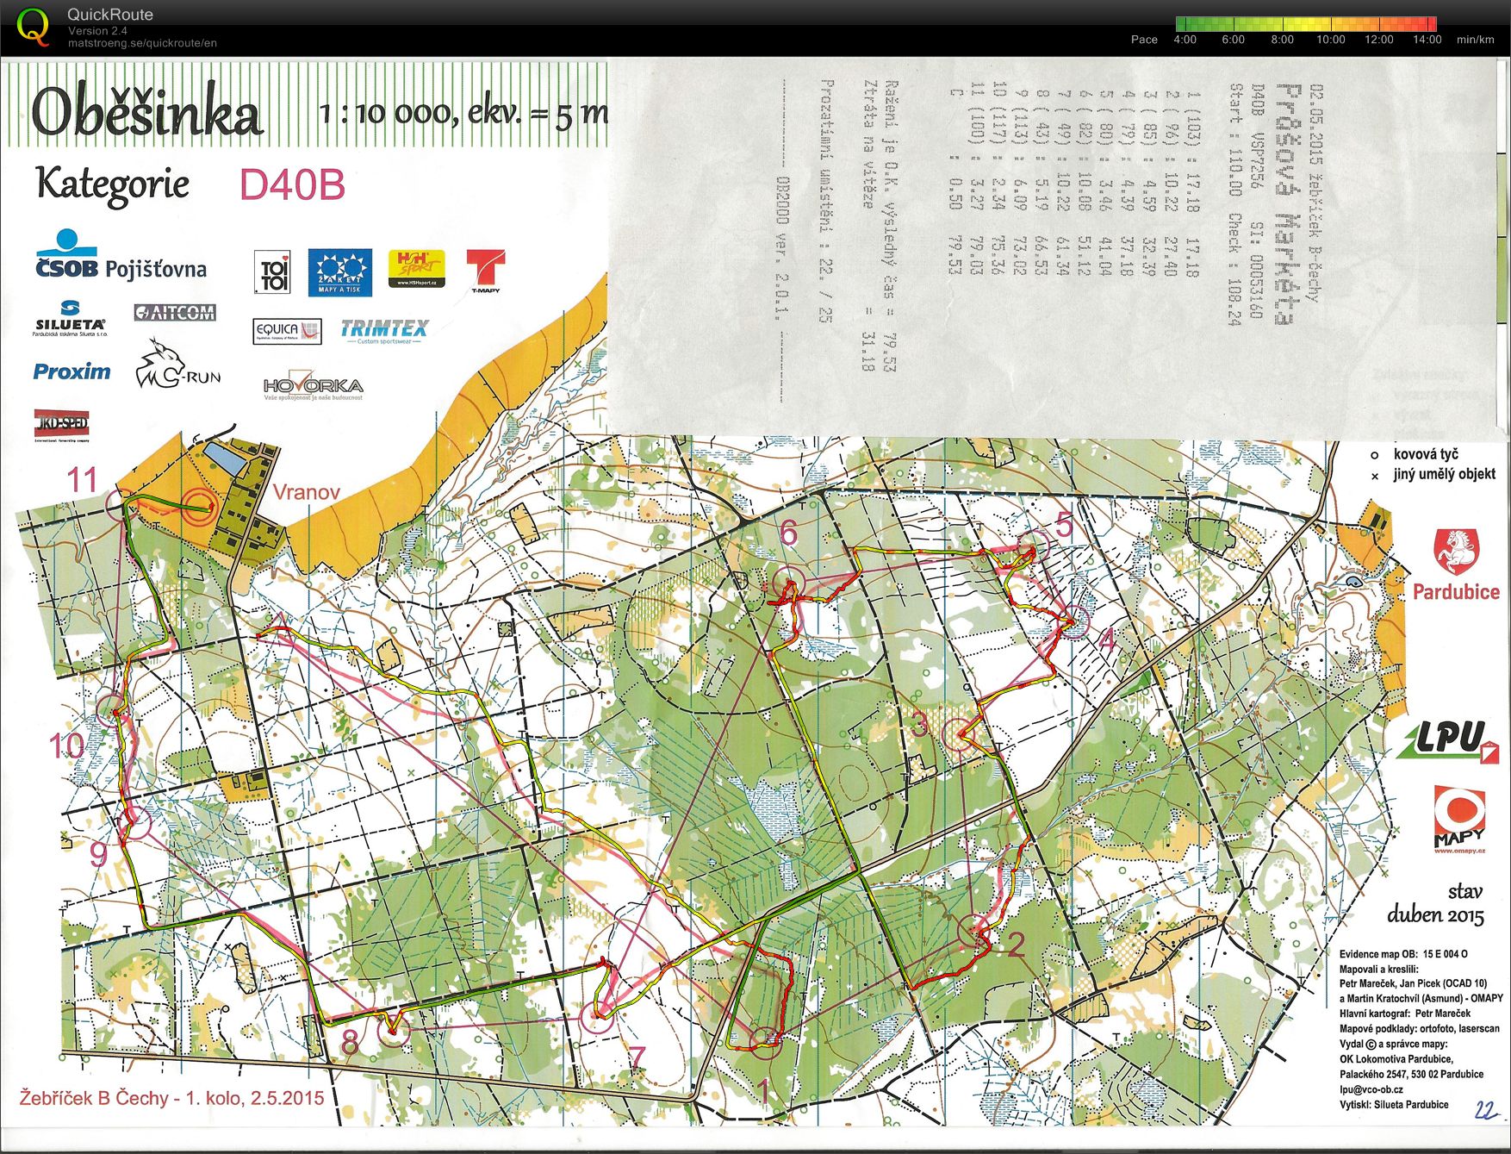This screenshot has width=1511, height=1154.
Task: Click the red T-Mapy logo
Action: 485,271
